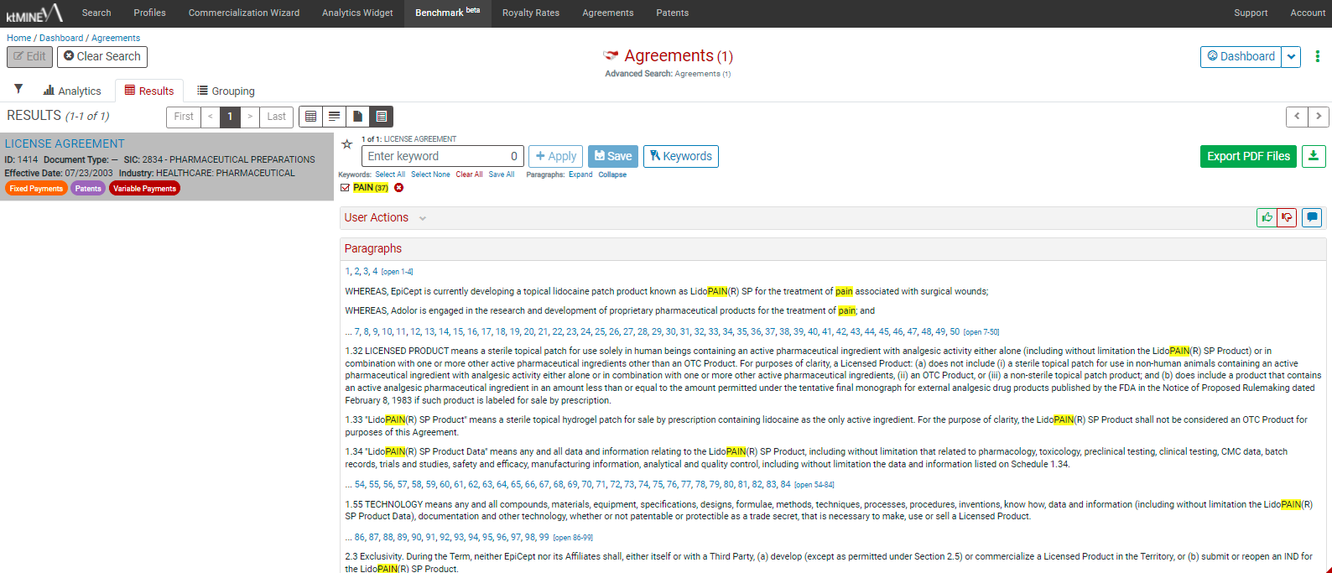Expand the User Actions section
Viewport: 1332px width, 573px height.
(x=423, y=218)
